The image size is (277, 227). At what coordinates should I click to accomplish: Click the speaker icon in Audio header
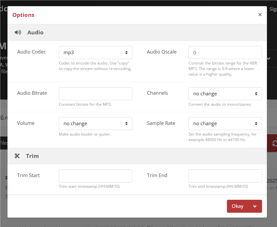pos(18,32)
